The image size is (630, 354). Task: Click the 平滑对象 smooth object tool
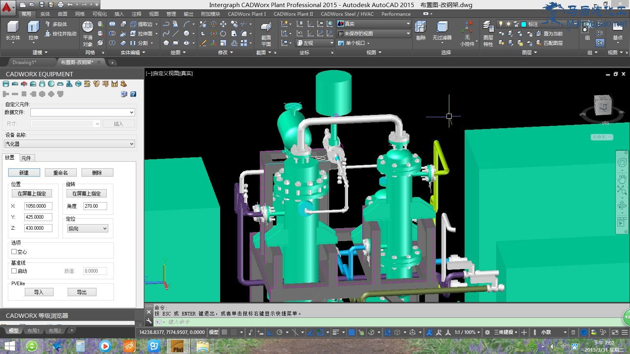point(88,33)
